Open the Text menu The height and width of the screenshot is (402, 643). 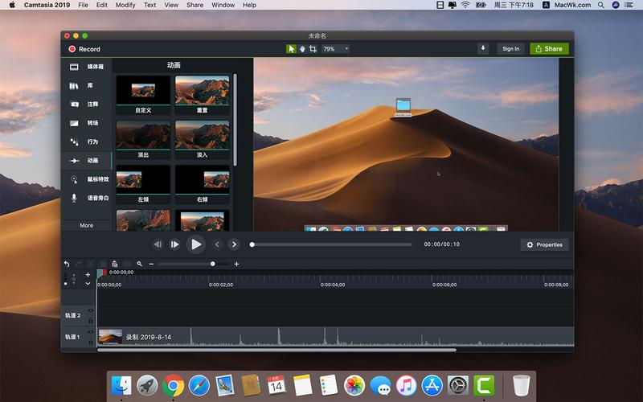click(x=149, y=5)
